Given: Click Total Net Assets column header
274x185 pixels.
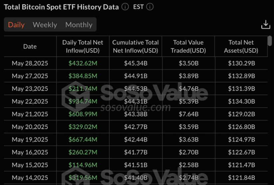Looking at the screenshot, I should pyautogui.click(x=241, y=46).
